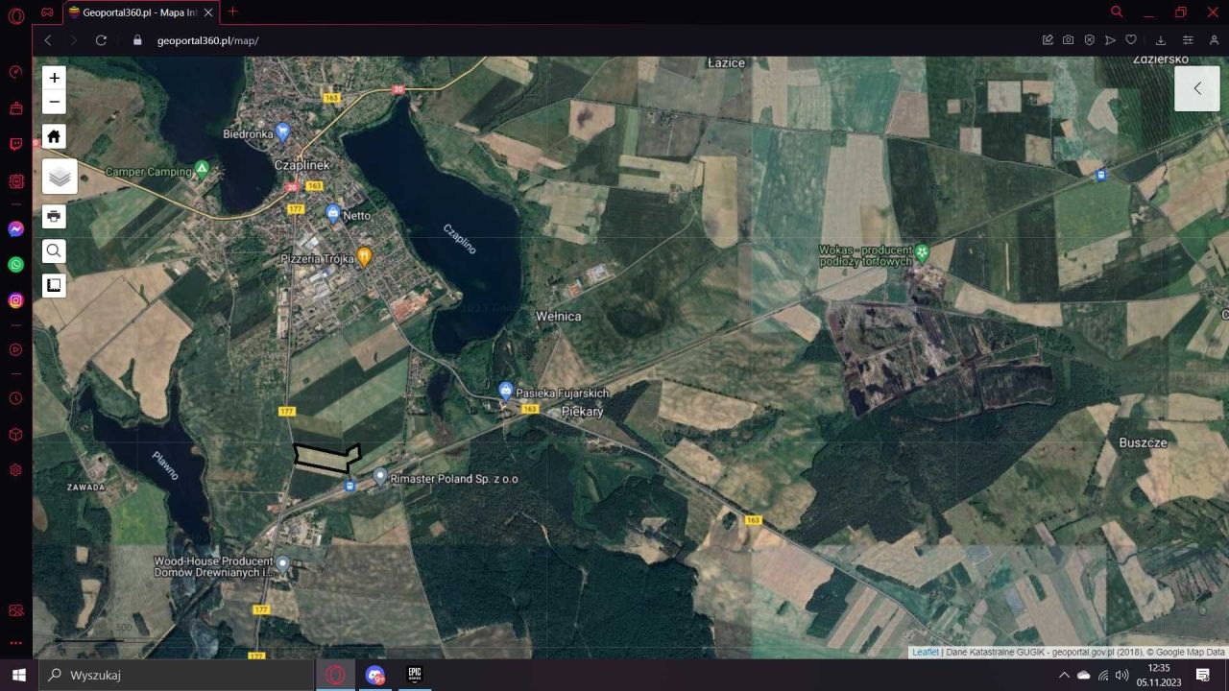Show hidden system tray icons
This screenshot has width=1229, height=691.
pyautogui.click(x=1064, y=675)
